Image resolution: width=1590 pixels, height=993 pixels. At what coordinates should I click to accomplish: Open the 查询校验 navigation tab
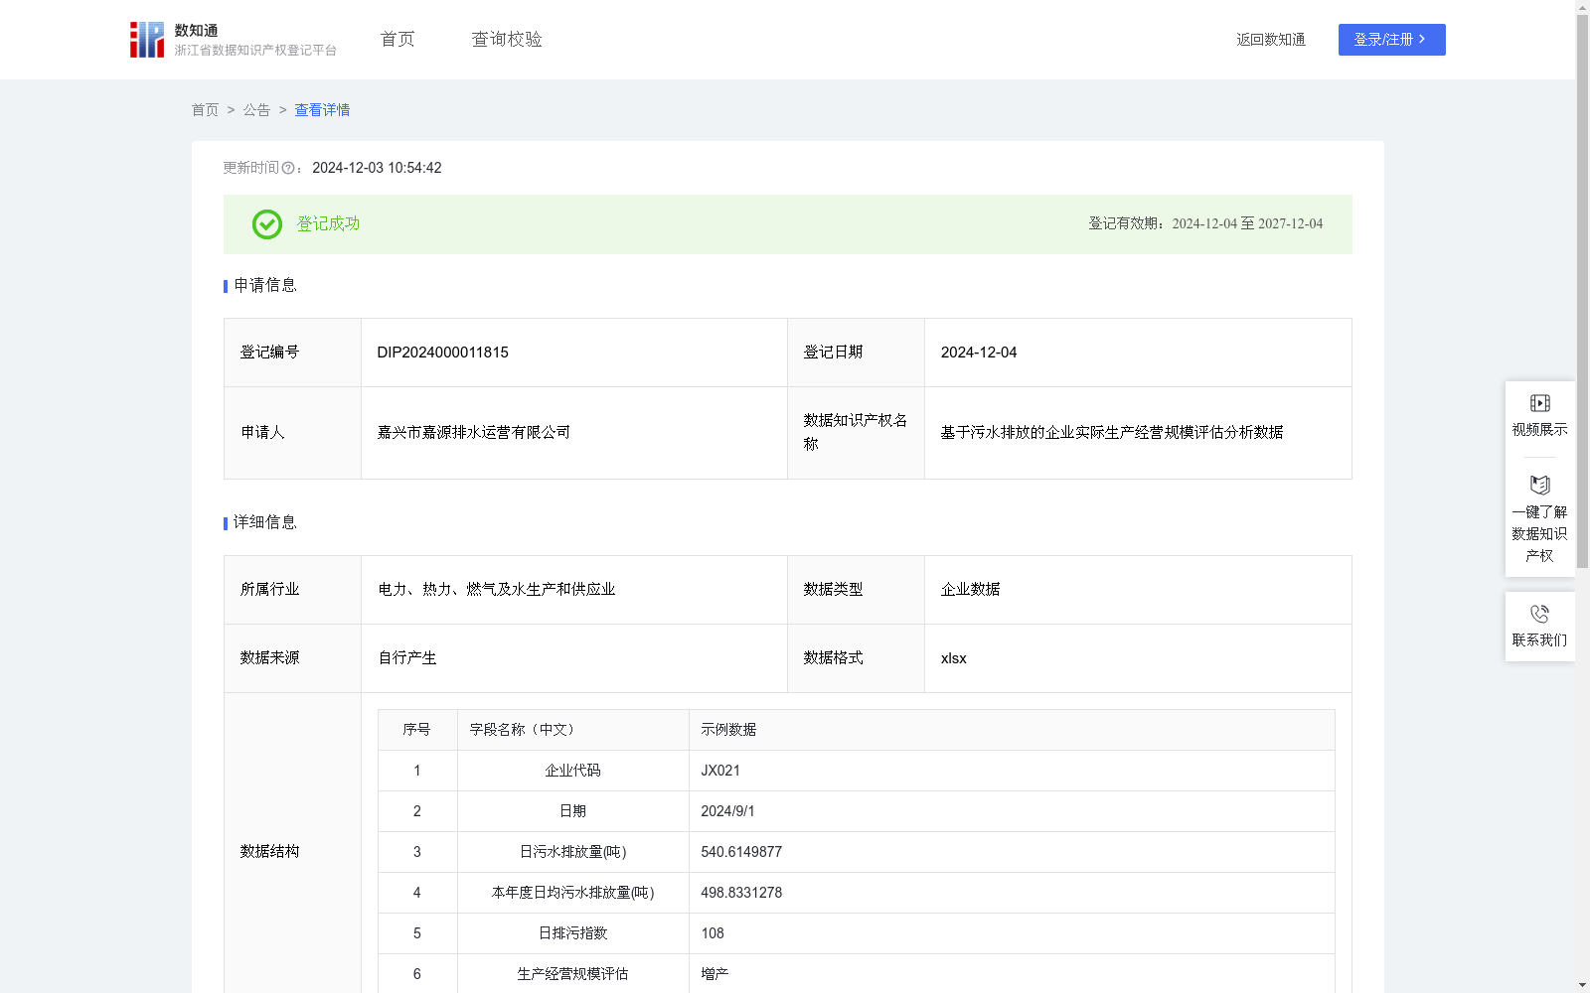507,40
